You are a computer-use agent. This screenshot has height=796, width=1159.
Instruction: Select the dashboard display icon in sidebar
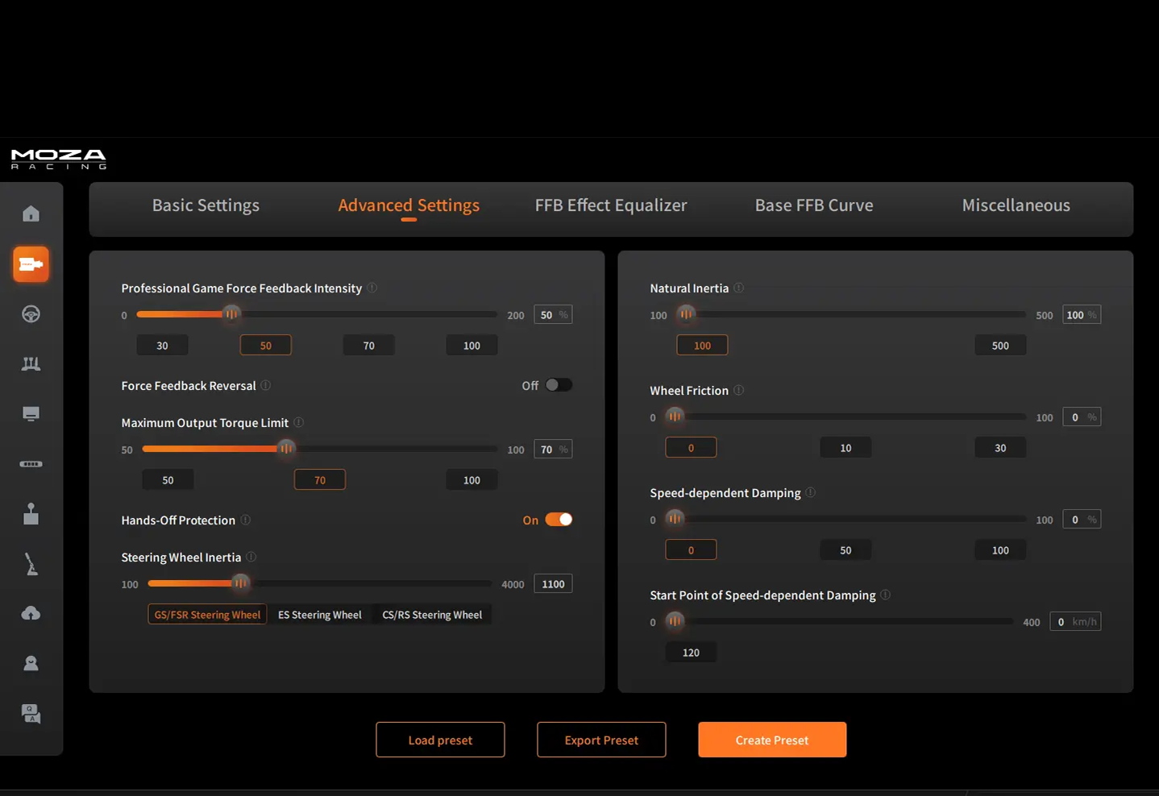[x=31, y=414]
